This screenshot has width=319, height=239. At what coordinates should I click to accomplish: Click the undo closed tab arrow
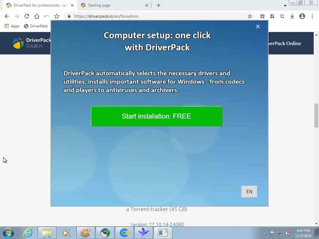tap(47, 16)
